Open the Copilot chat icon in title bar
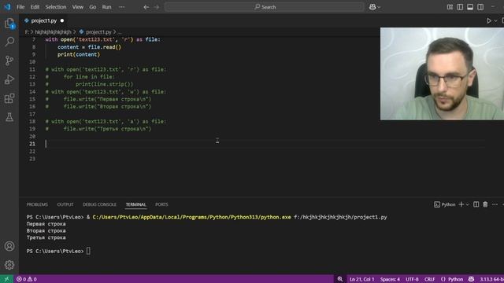This screenshot has height=283, width=504. click(x=372, y=7)
